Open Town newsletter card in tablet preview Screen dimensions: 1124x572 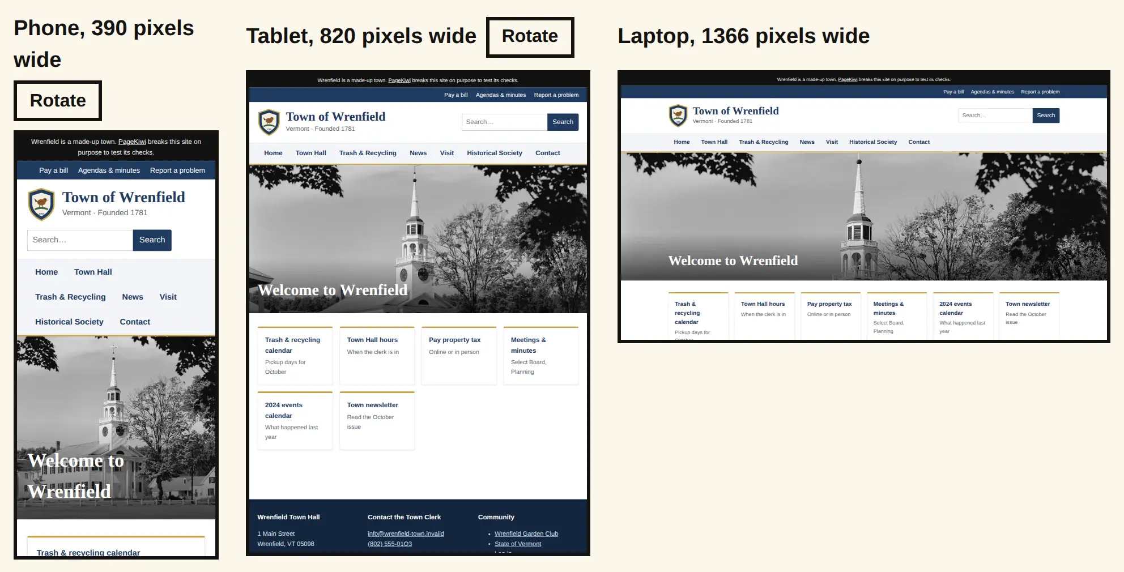[377, 421]
